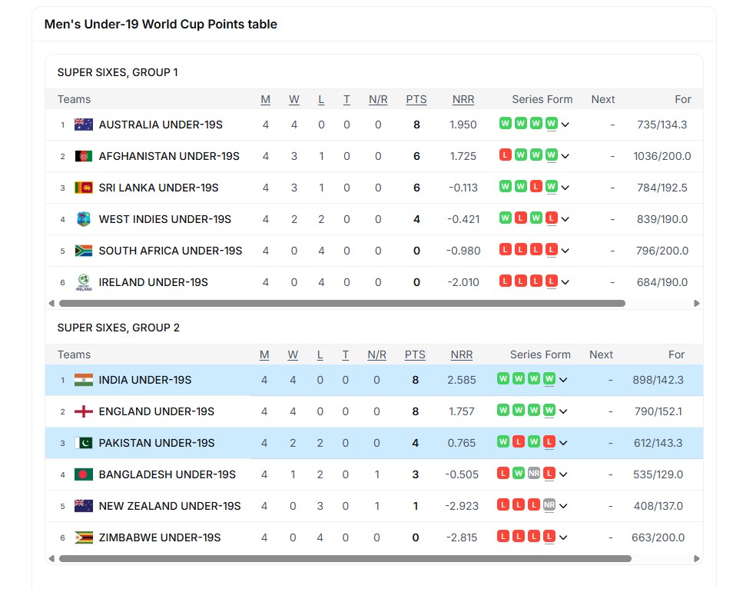The width and height of the screenshot is (733, 589).
Task: Click the West Indies Under-19s team logo
Action: pyautogui.click(x=84, y=219)
